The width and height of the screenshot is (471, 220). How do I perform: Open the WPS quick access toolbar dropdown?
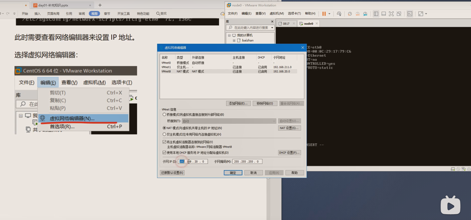tap(14, 14)
